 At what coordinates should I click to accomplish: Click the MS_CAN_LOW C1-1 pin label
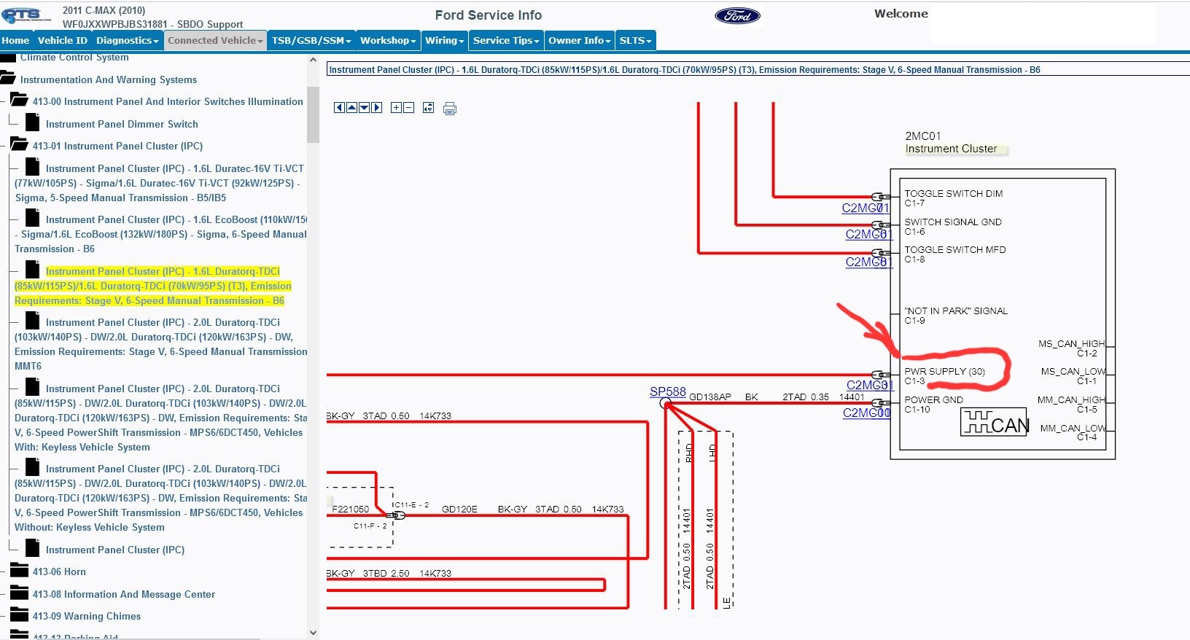[1073, 376]
